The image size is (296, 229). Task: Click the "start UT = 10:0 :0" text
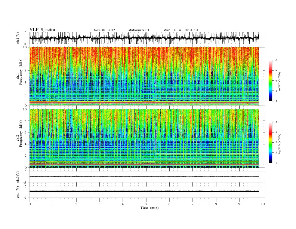181,30
